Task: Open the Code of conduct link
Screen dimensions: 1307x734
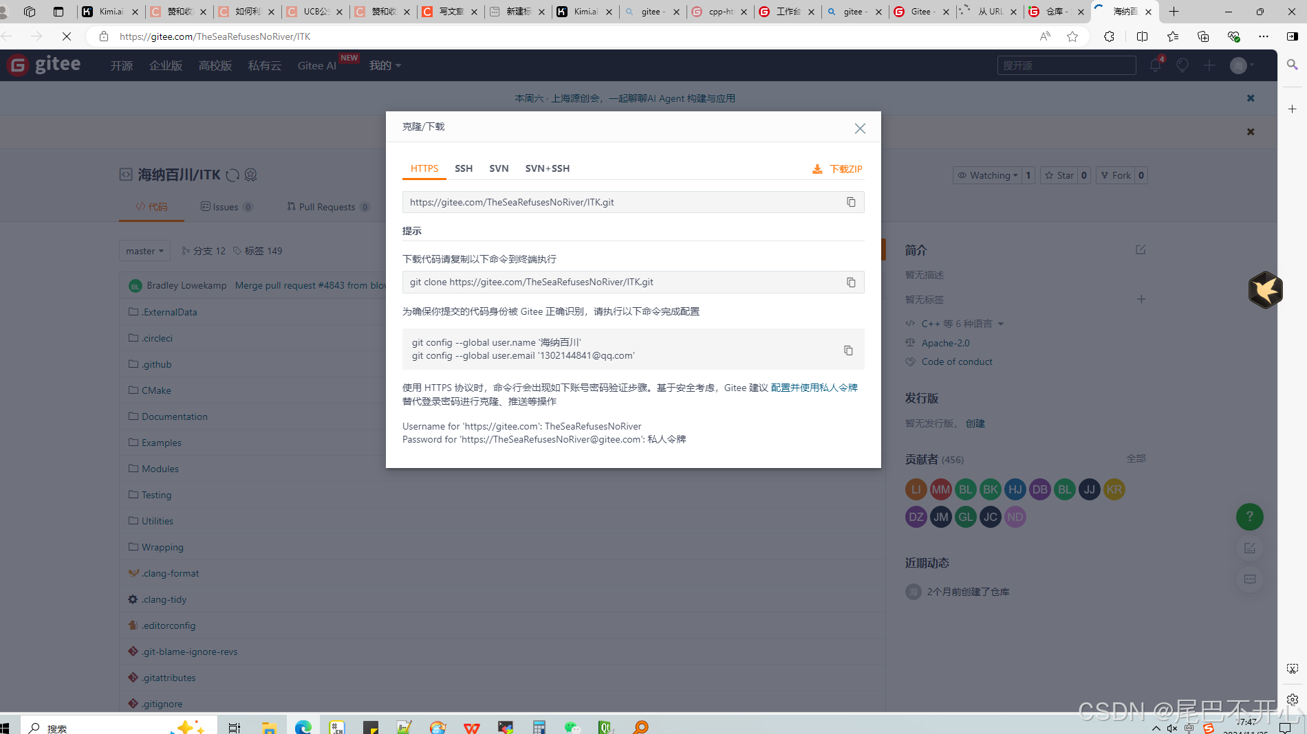Action: (957, 362)
